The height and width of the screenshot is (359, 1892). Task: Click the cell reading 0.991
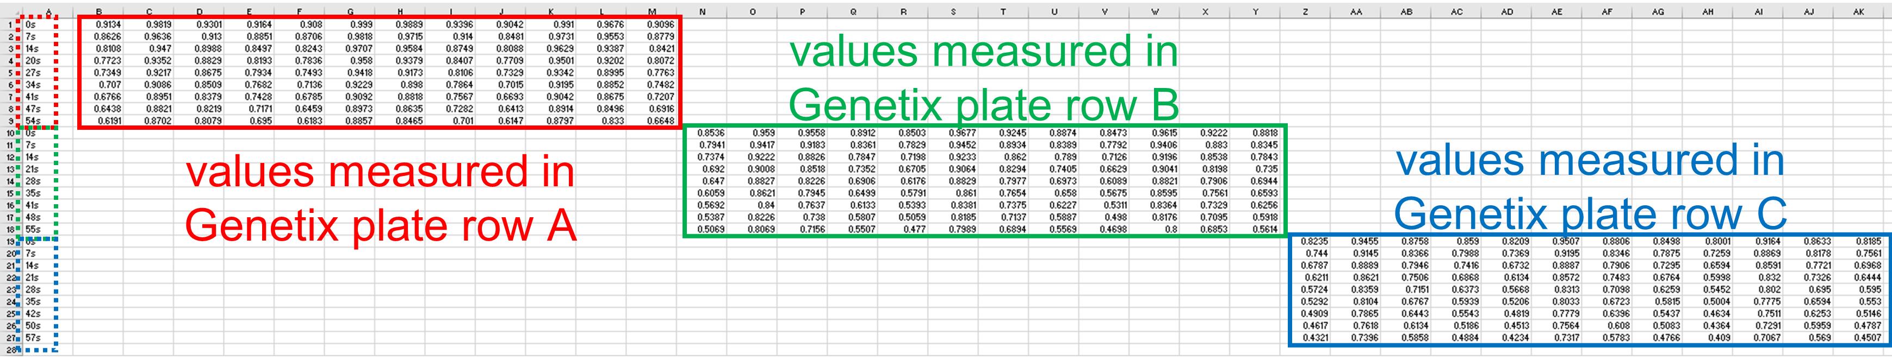[x=550, y=24]
